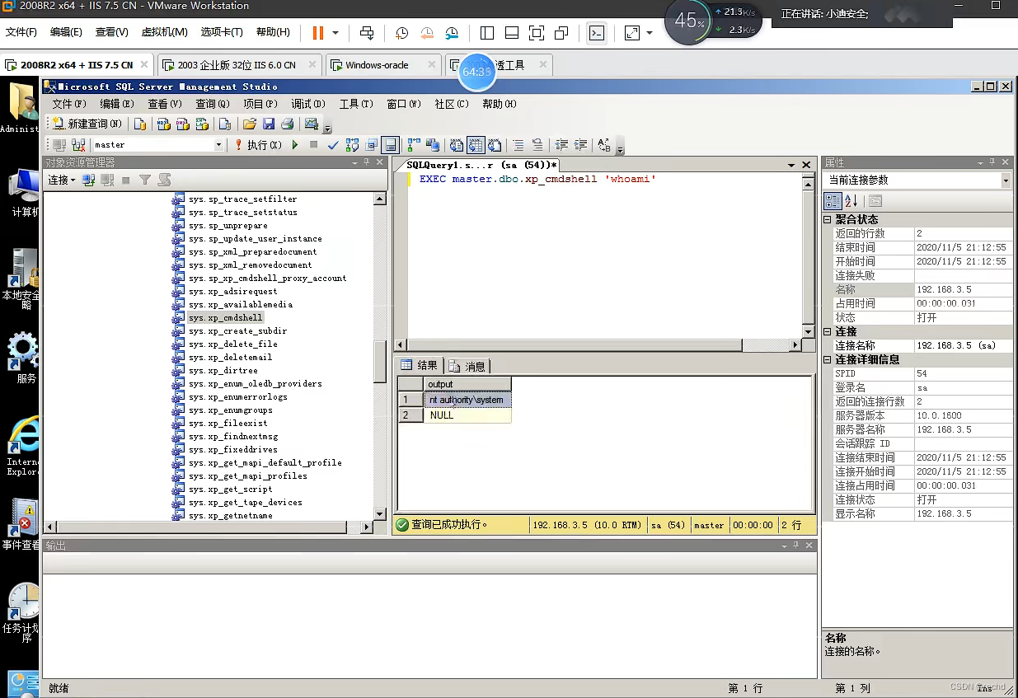Screen dimensions: 1018x698
Task: Open the 当前连接参数 properties dropdown
Action: (1006, 180)
